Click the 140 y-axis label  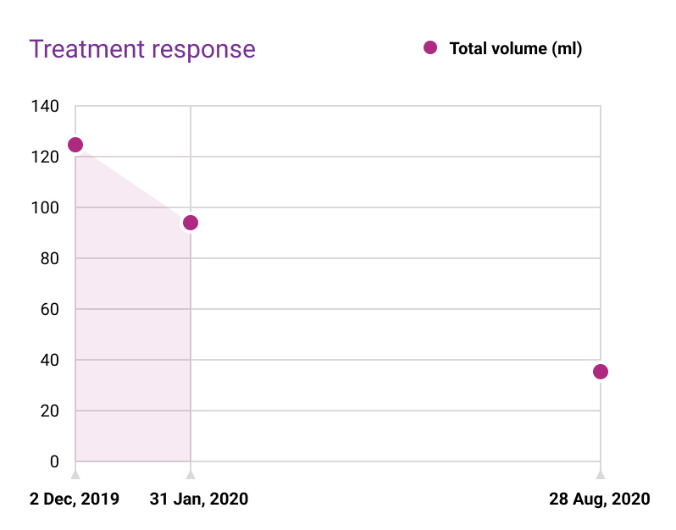pyautogui.click(x=46, y=107)
